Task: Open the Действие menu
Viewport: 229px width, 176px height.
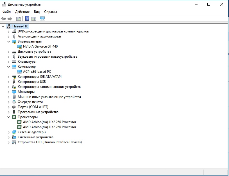Action: [22, 12]
